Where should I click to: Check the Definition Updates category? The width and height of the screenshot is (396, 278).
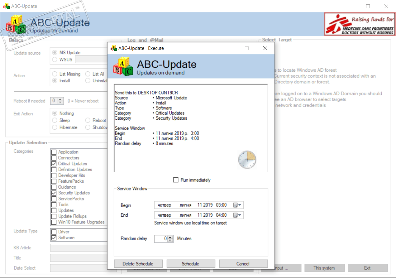pos(54,170)
